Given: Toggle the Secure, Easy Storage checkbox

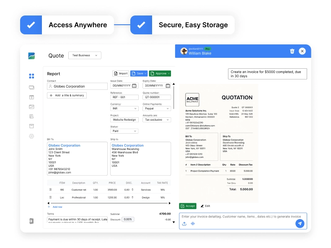Looking at the screenshot, I should point(141,25).
